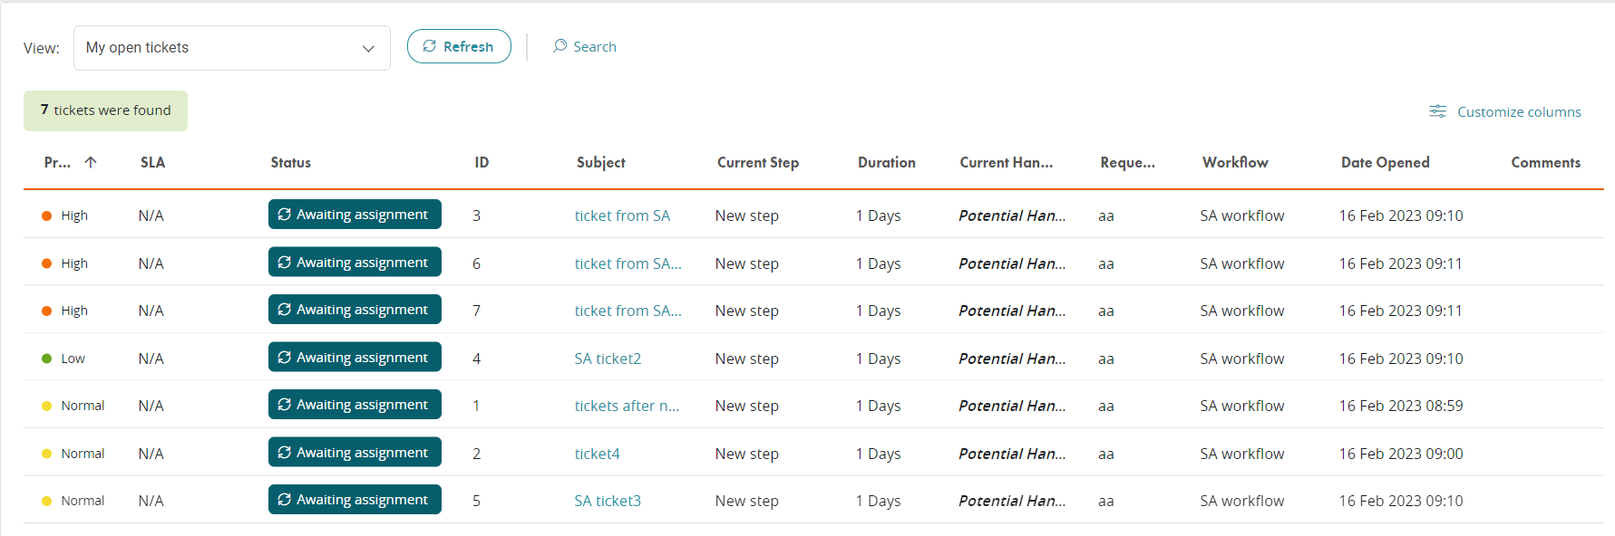Screen dimensions: 1615x536
Task: Click the green Low priority dot of ticket 4
Action: 47,359
